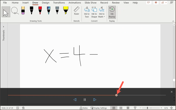Click the Record button in title area

tap(156, 2)
